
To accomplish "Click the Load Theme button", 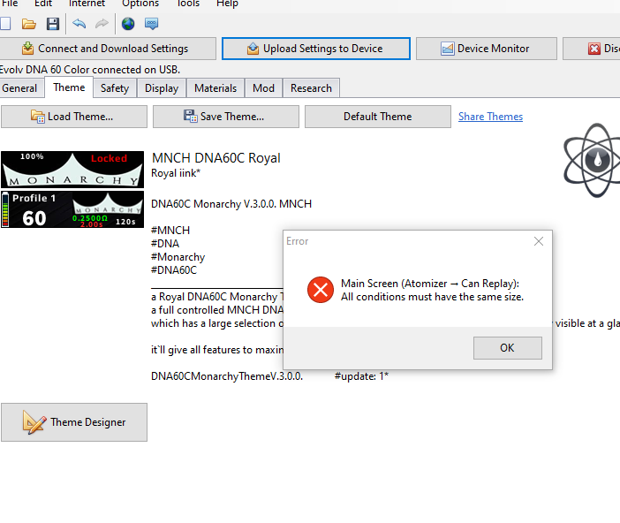I will (74, 117).
